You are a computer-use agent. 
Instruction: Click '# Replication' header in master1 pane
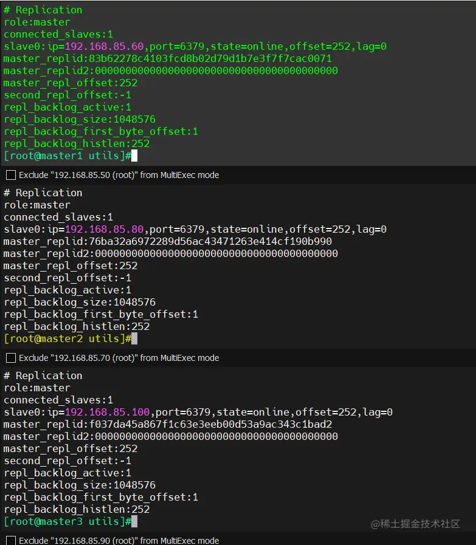[x=43, y=10]
